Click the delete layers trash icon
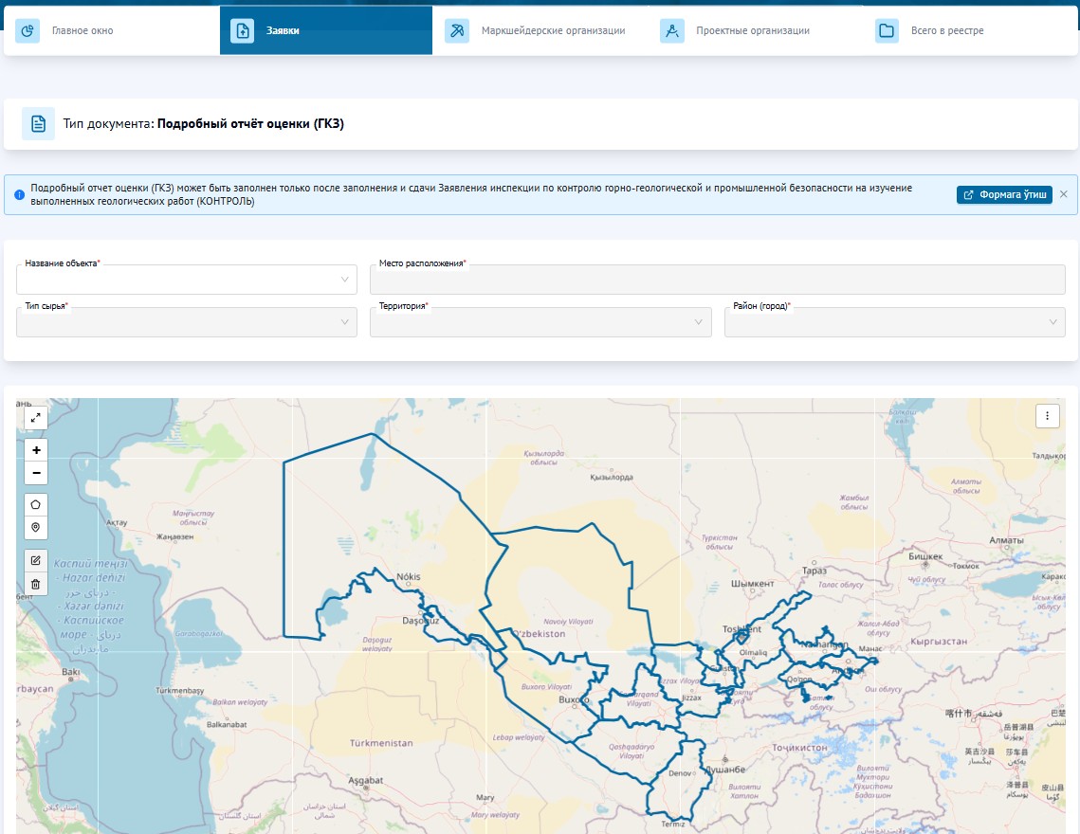 tap(36, 584)
